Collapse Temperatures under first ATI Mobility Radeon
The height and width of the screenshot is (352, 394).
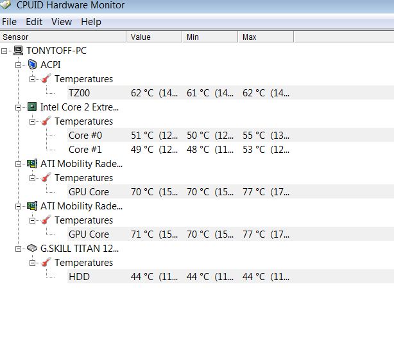(32, 179)
